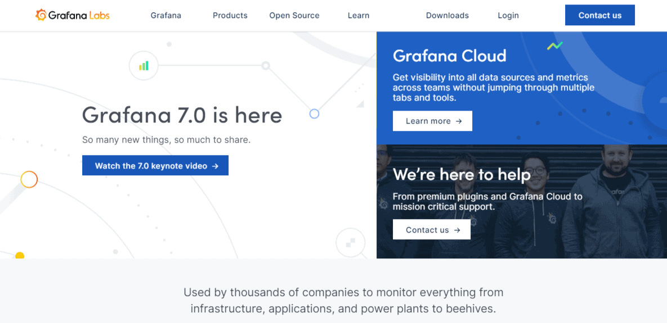Screen dimensions: 667x323
Task: Click the 'From premium plugins' support text
Action: point(487,202)
